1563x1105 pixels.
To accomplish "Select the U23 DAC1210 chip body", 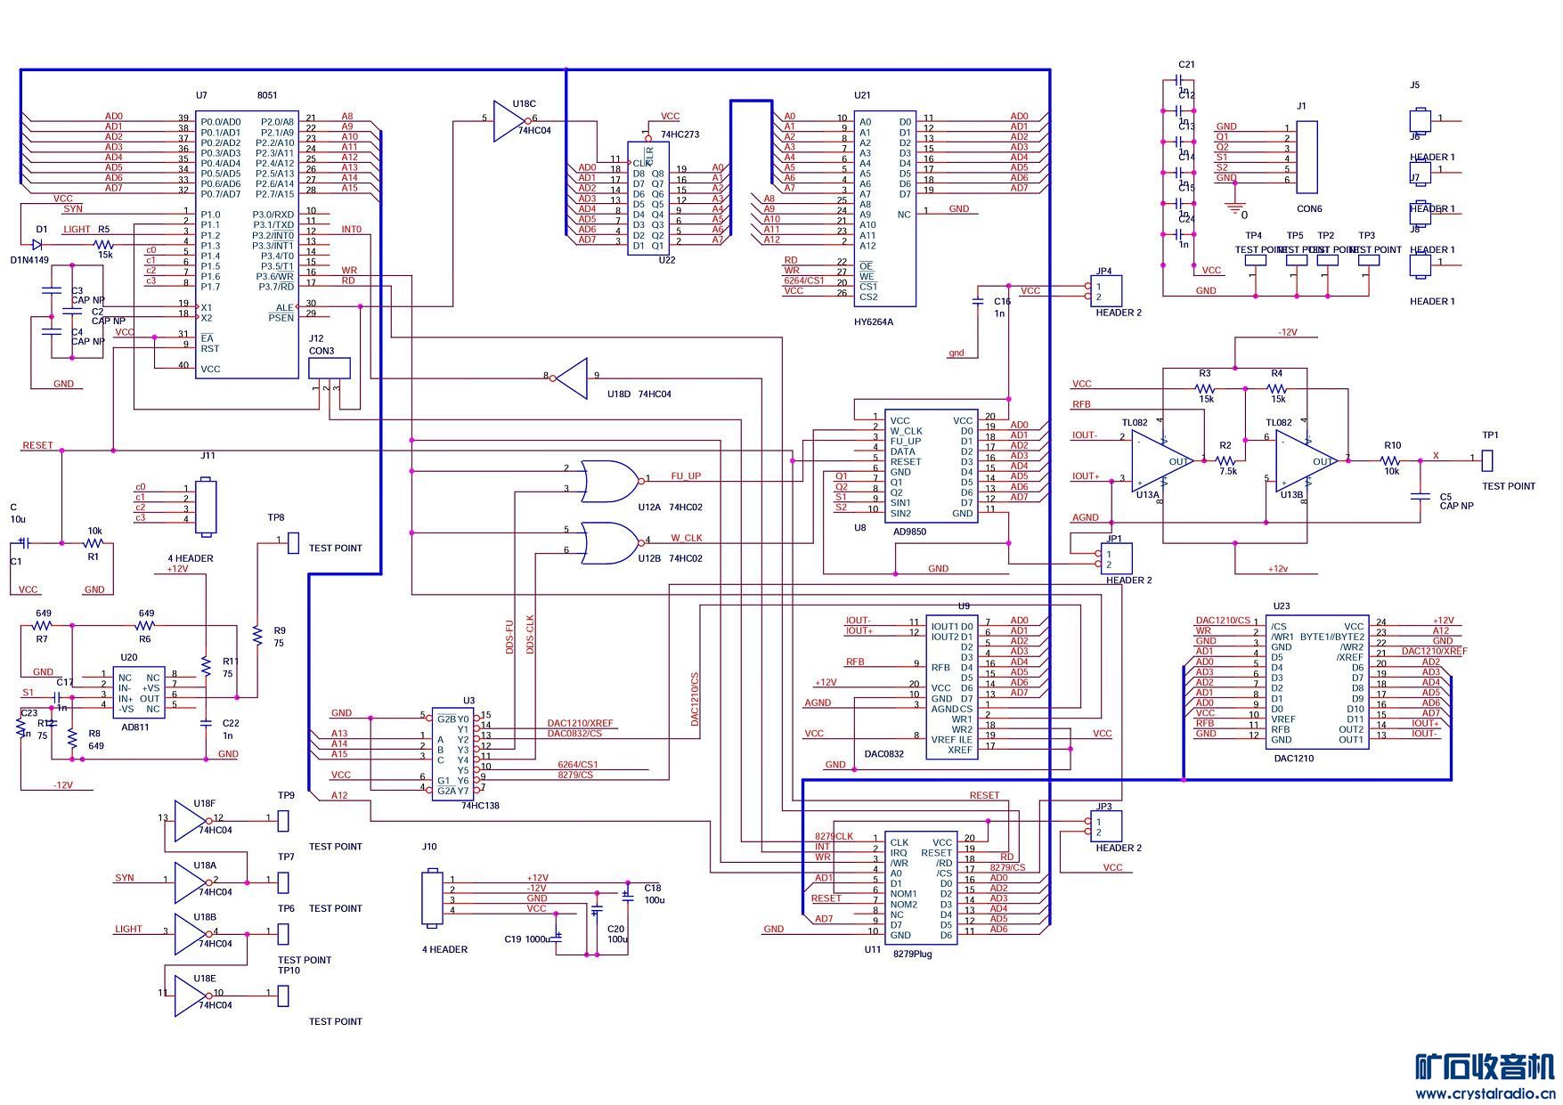I will click(x=1317, y=682).
